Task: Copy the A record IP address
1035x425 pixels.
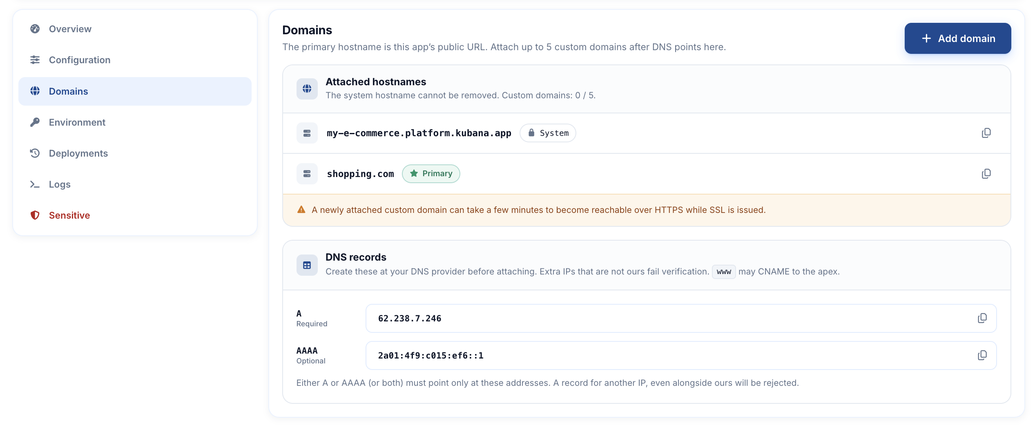Action: point(982,318)
